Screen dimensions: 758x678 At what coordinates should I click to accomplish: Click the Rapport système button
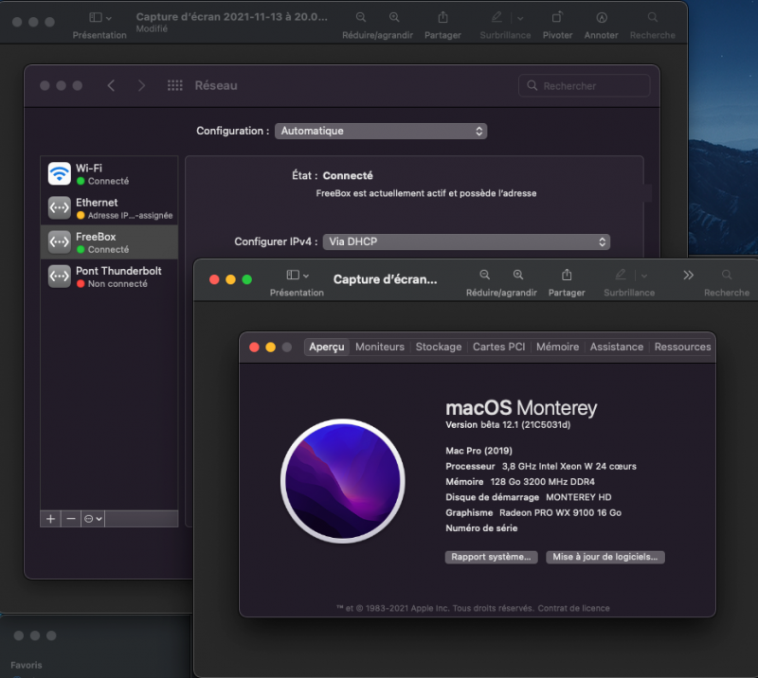pos(492,557)
